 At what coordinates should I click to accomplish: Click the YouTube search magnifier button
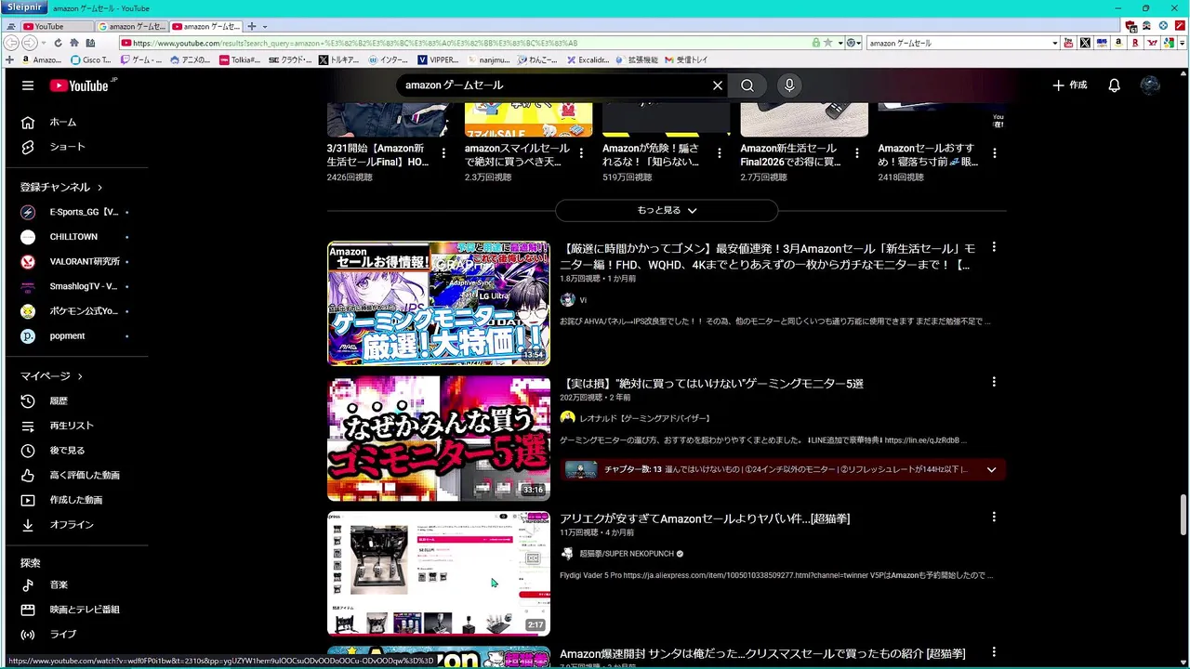tap(747, 85)
